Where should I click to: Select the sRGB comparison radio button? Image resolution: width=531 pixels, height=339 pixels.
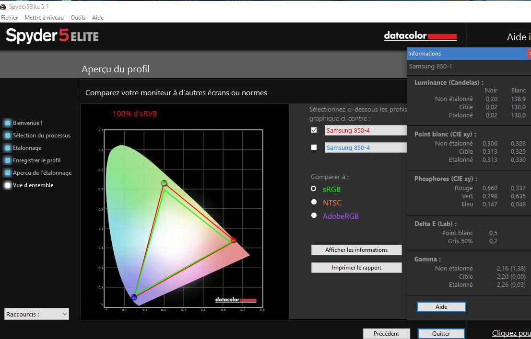pyautogui.click(x=314, y=189)
